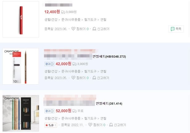Click 광고 info icon on 52,000원 listing
The image size is (190, 133).
click(52, 111)
